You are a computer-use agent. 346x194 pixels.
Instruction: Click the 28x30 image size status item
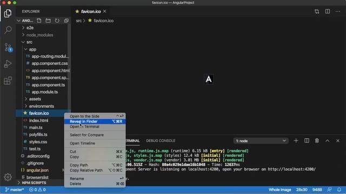coord(302,190)
